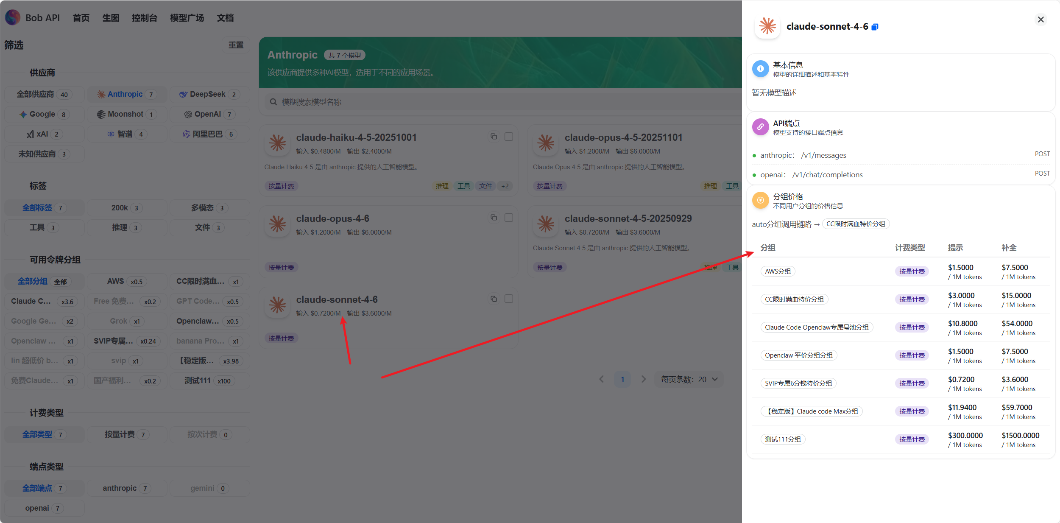
Task: Open the items-per-page 20 dropdown
Action: pyautogui.click(x=689, y=379)
